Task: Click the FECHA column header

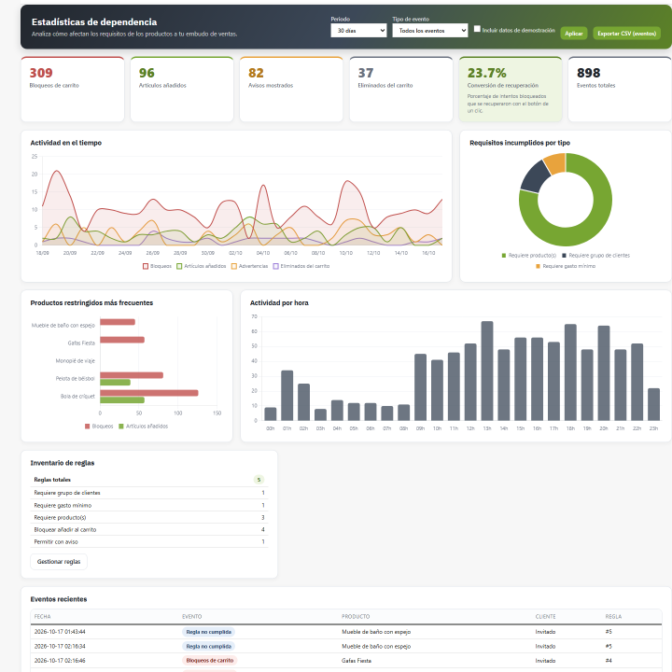Action: pos(42,616)
